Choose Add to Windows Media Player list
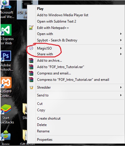 tap(63, 15)
